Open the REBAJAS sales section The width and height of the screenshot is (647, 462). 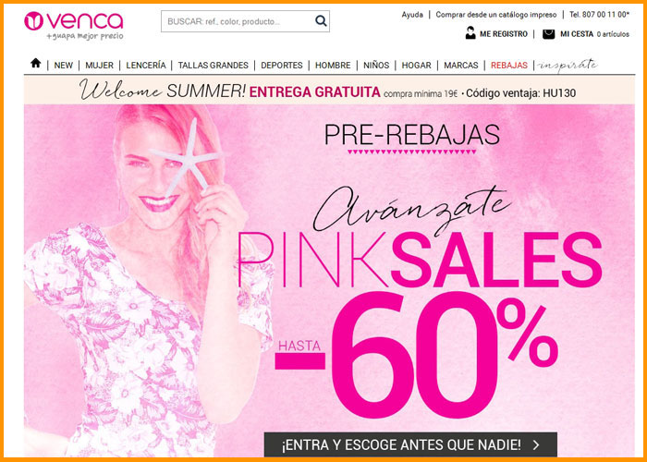(509, 66)
